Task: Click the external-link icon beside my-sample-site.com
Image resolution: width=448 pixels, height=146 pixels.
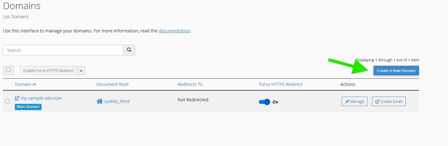Action: coord(17,98)
